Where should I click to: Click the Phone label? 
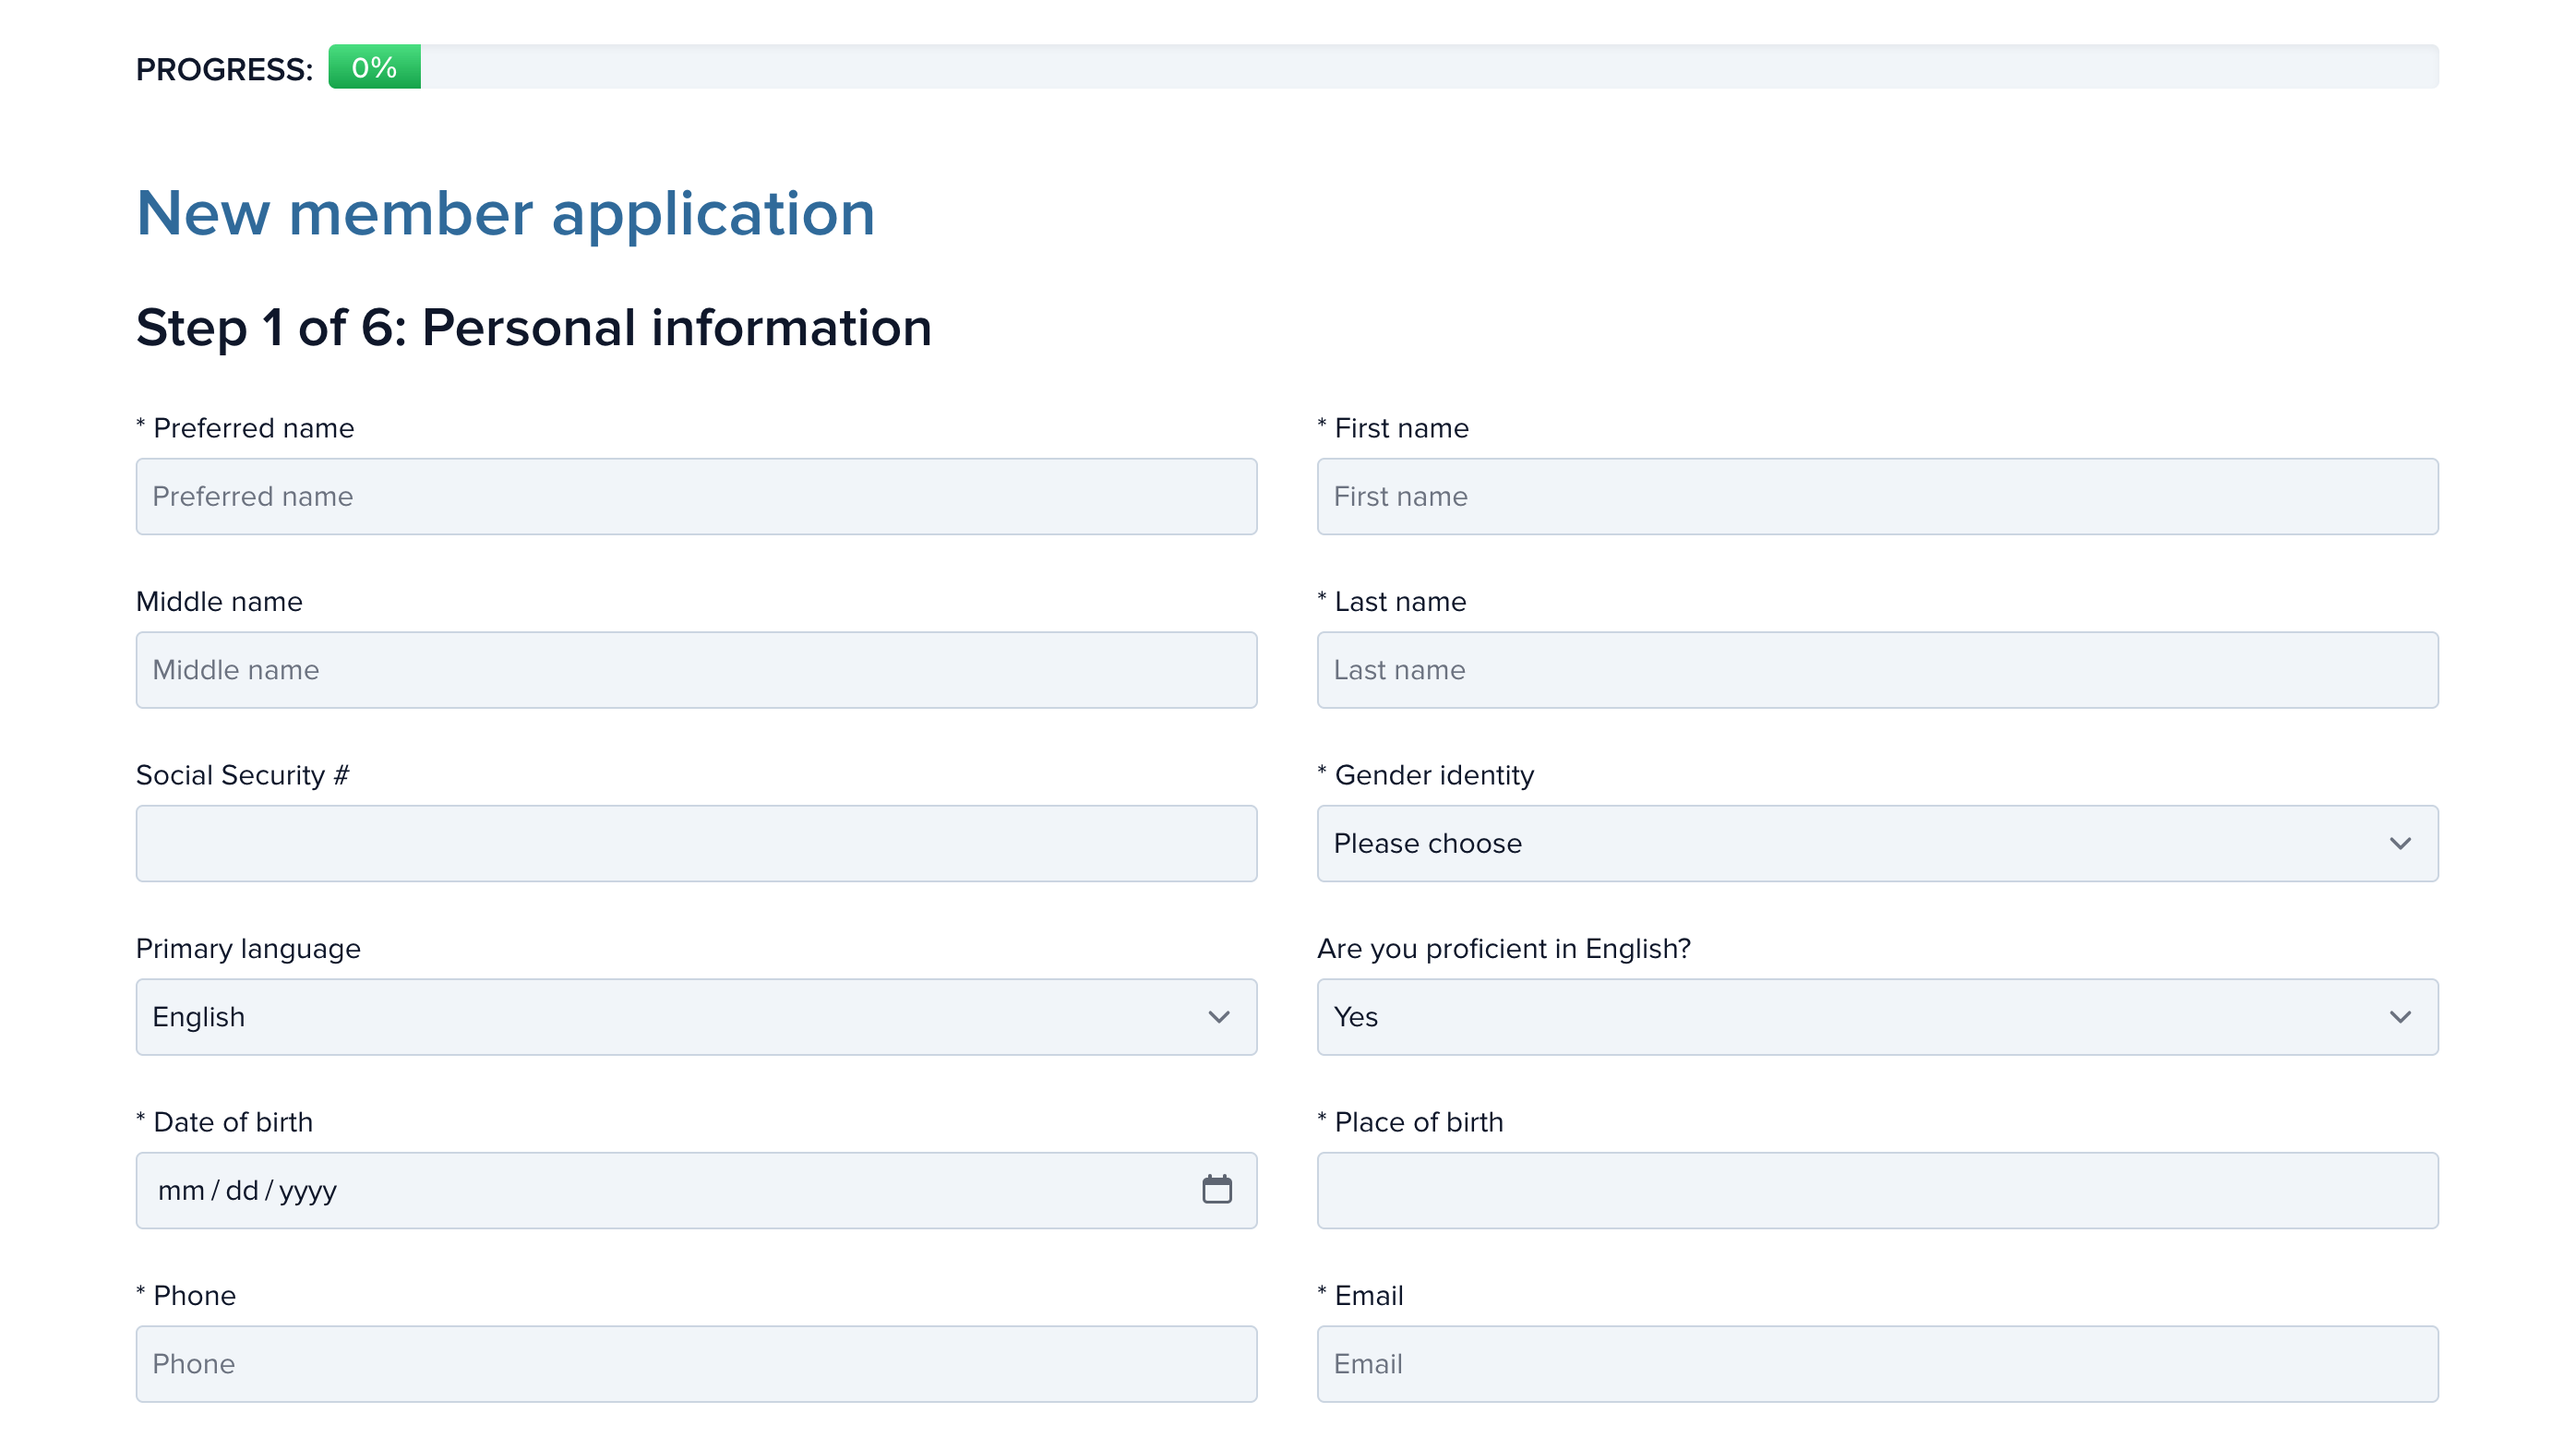tap(186, 1295)
